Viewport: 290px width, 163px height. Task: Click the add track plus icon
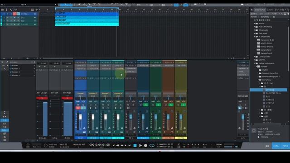click(37, 10)
